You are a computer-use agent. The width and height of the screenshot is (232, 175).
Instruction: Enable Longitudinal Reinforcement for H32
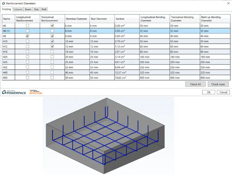tap(27, 67)
